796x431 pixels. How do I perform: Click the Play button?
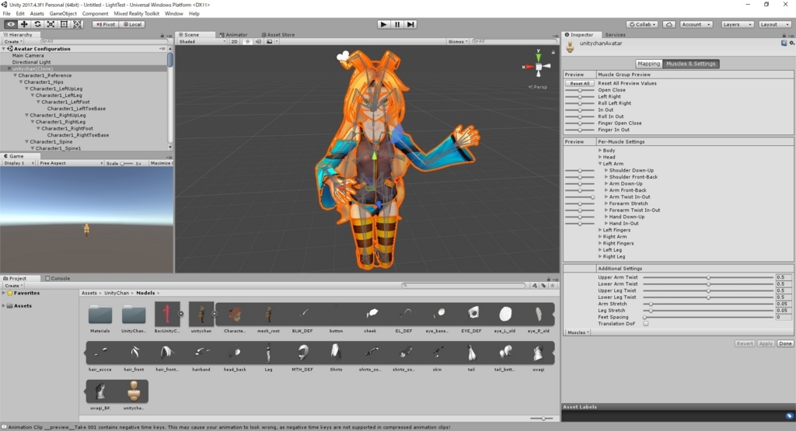click(x=383, y=24)
